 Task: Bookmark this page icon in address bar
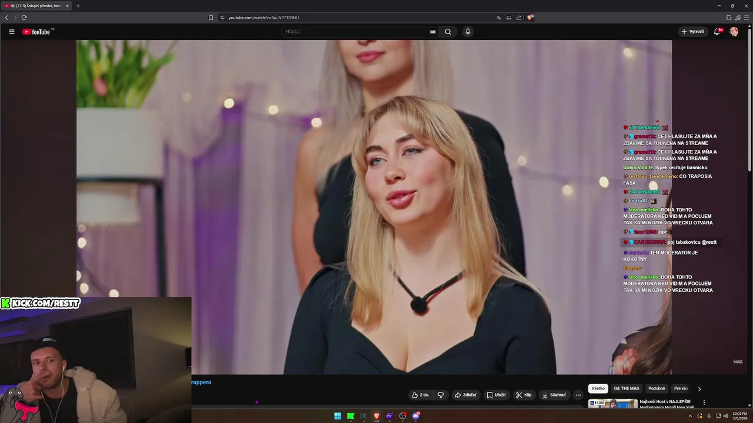click(211, 18)
